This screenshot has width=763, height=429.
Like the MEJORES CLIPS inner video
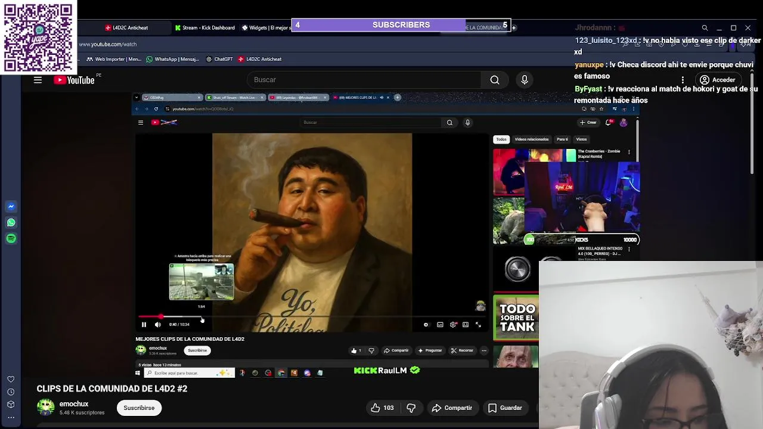coord(356,350)
